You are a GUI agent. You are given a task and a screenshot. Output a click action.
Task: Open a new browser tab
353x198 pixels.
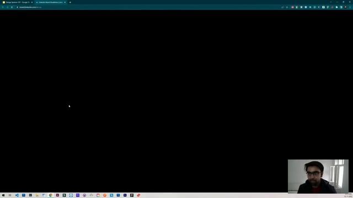point(70,2)
